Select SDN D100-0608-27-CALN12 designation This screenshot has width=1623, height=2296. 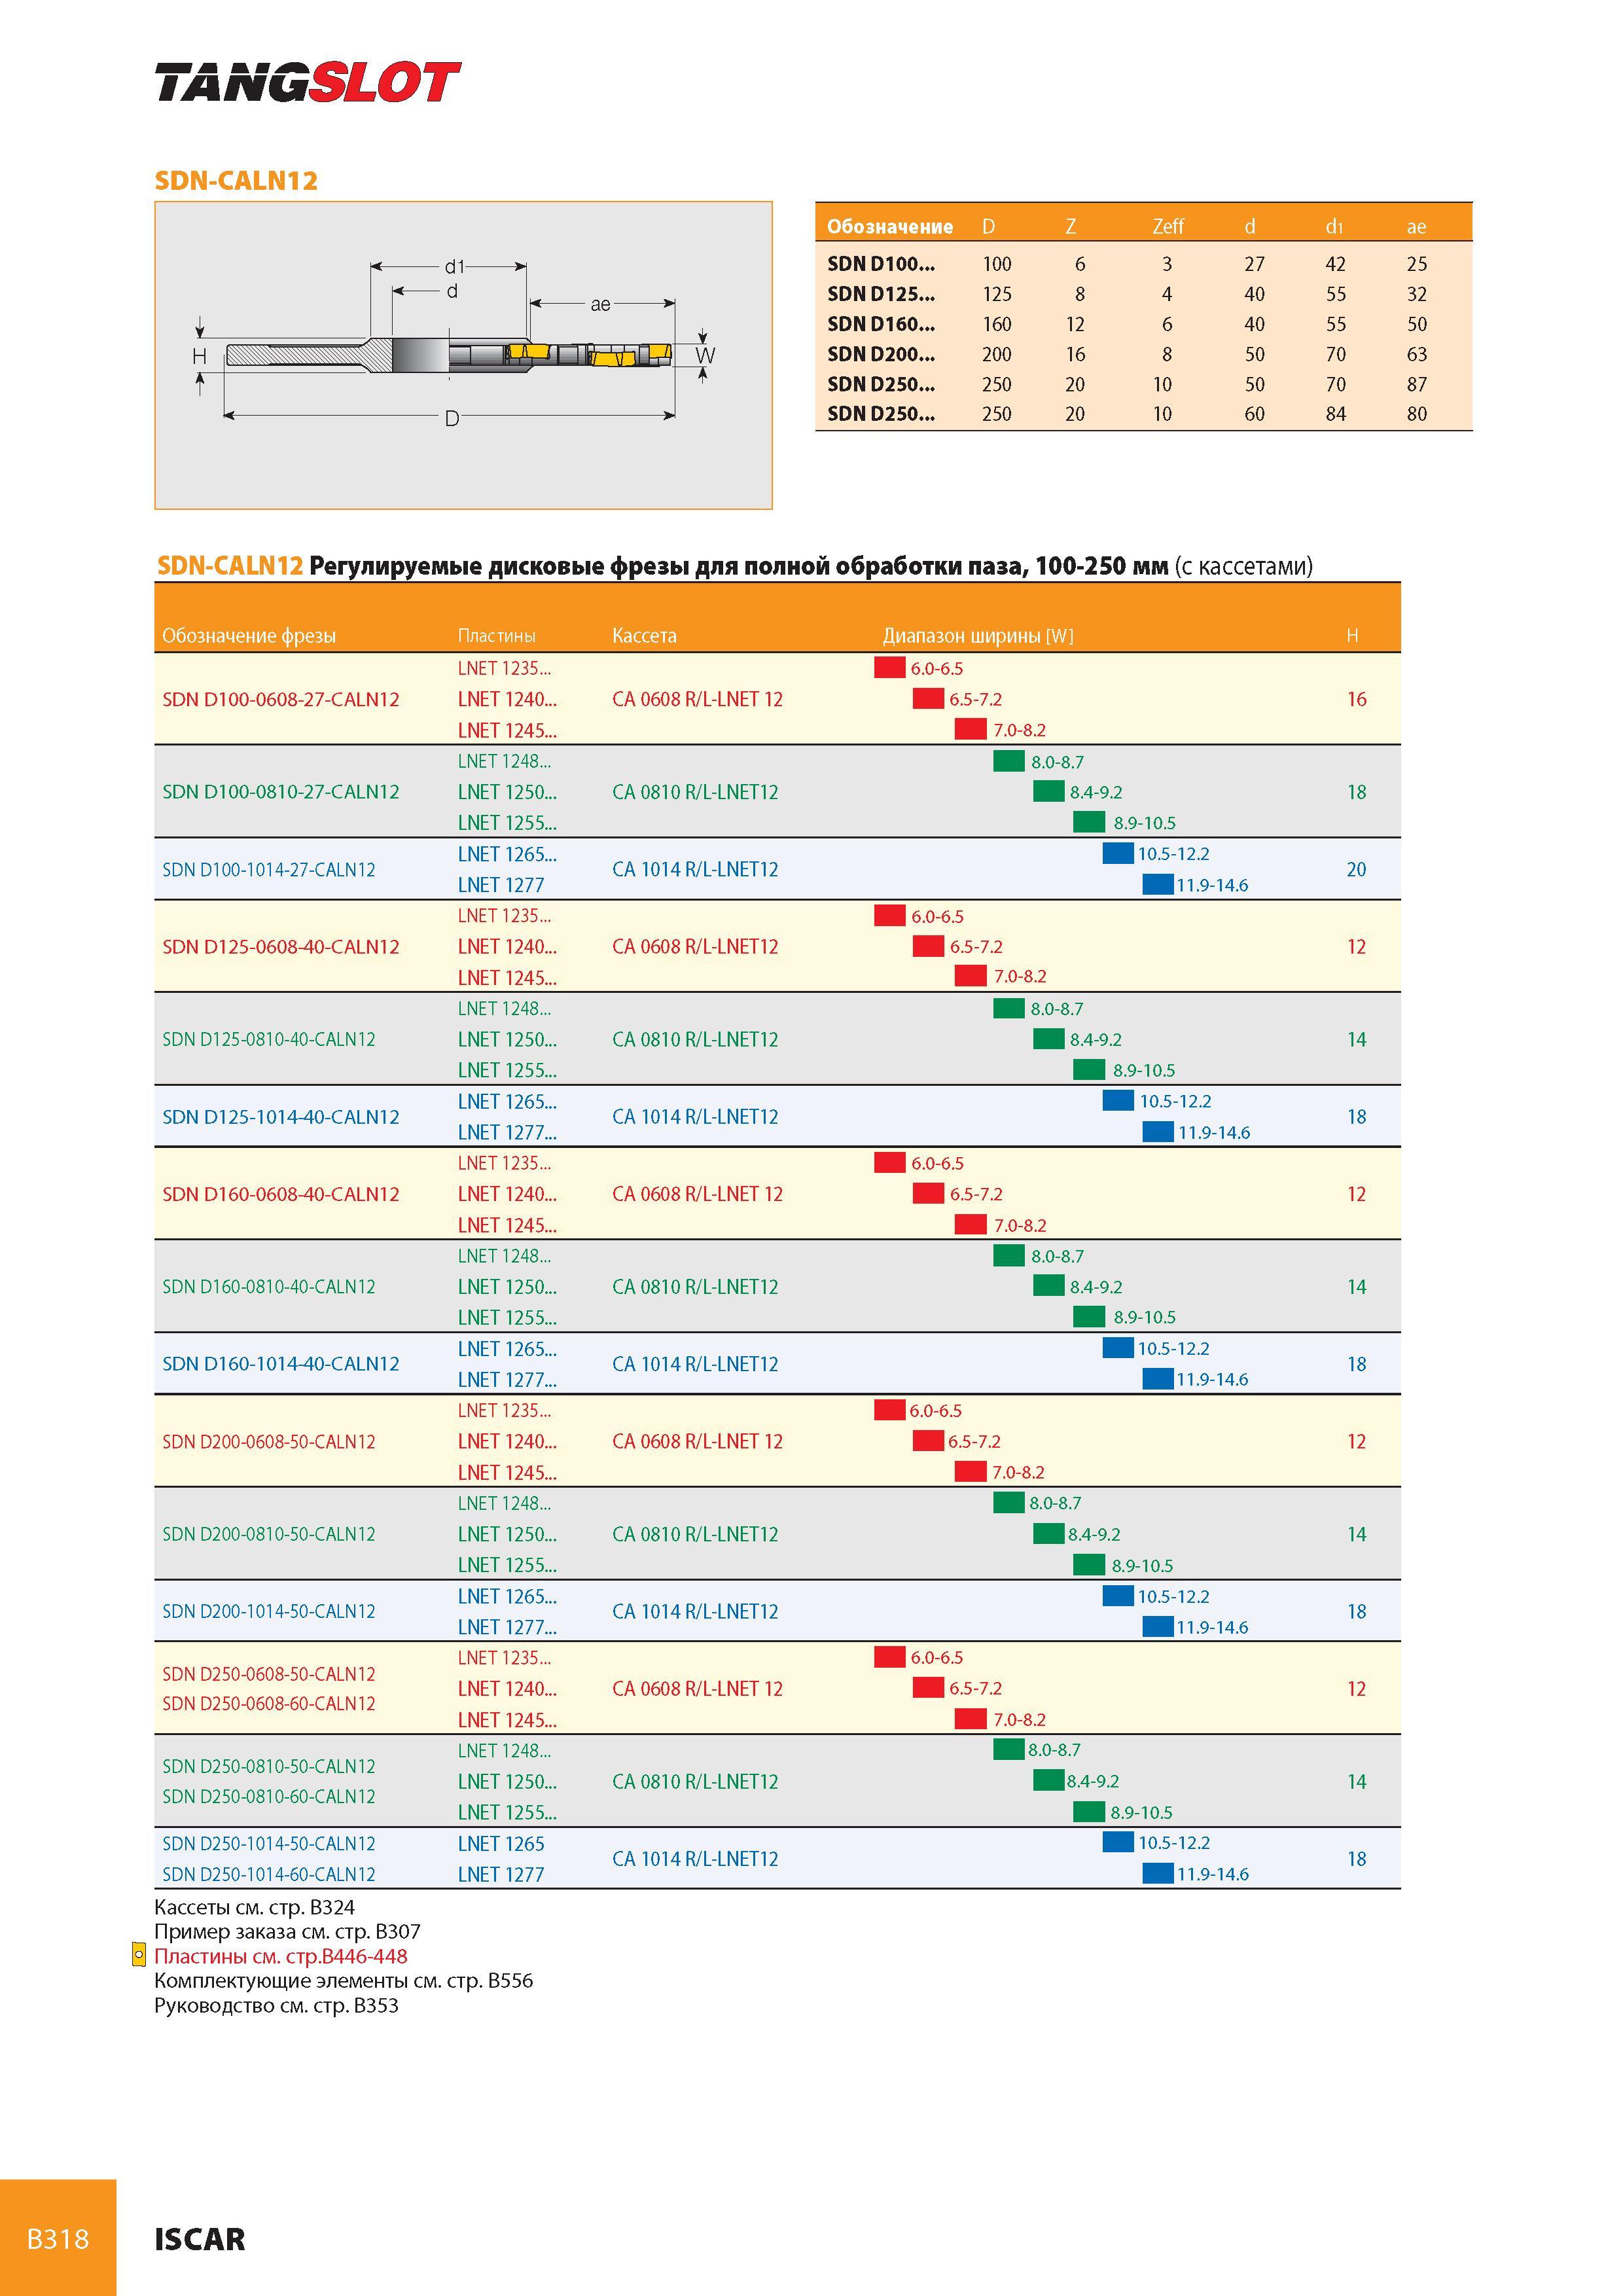pos(281,700)
